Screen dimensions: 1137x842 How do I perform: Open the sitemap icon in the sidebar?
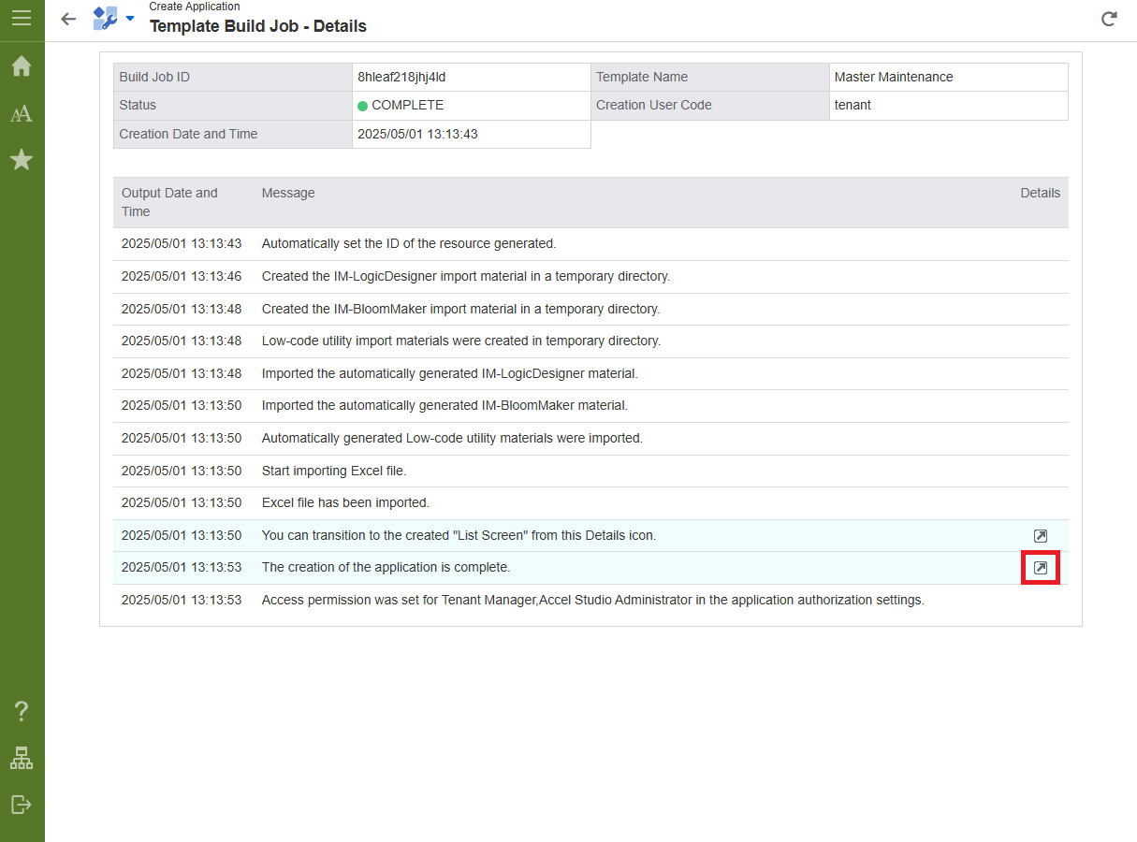[22, 758]
